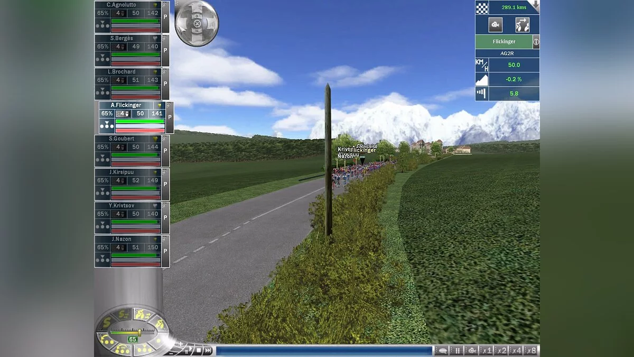Expand L.Brochard card corner arrow
Image resolution: width=634 pixels, height=357 pixels.
155,72
